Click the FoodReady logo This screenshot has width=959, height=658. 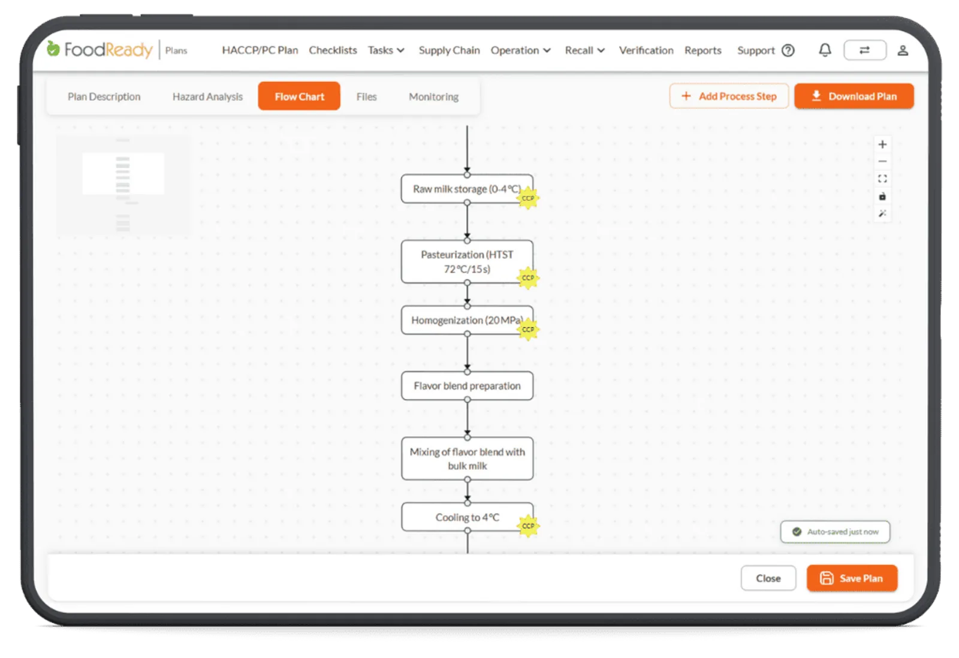(99, 49)
